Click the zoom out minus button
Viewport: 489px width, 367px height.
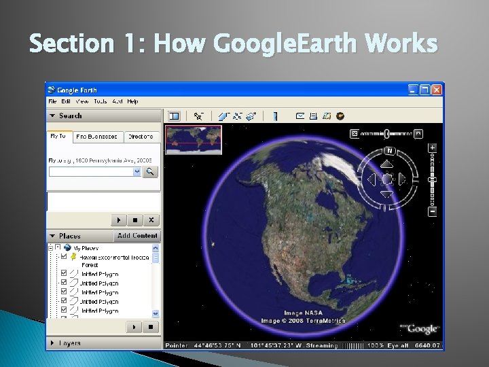tap(432, 211)
